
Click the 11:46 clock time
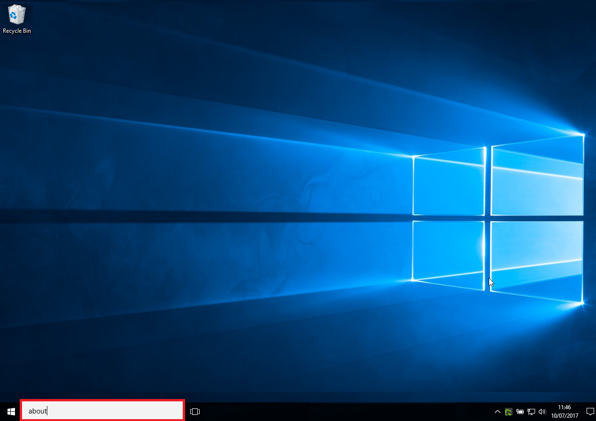pos(565,407)
